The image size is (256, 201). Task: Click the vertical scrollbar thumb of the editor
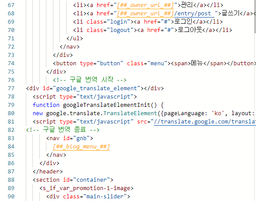coord(255,16)
